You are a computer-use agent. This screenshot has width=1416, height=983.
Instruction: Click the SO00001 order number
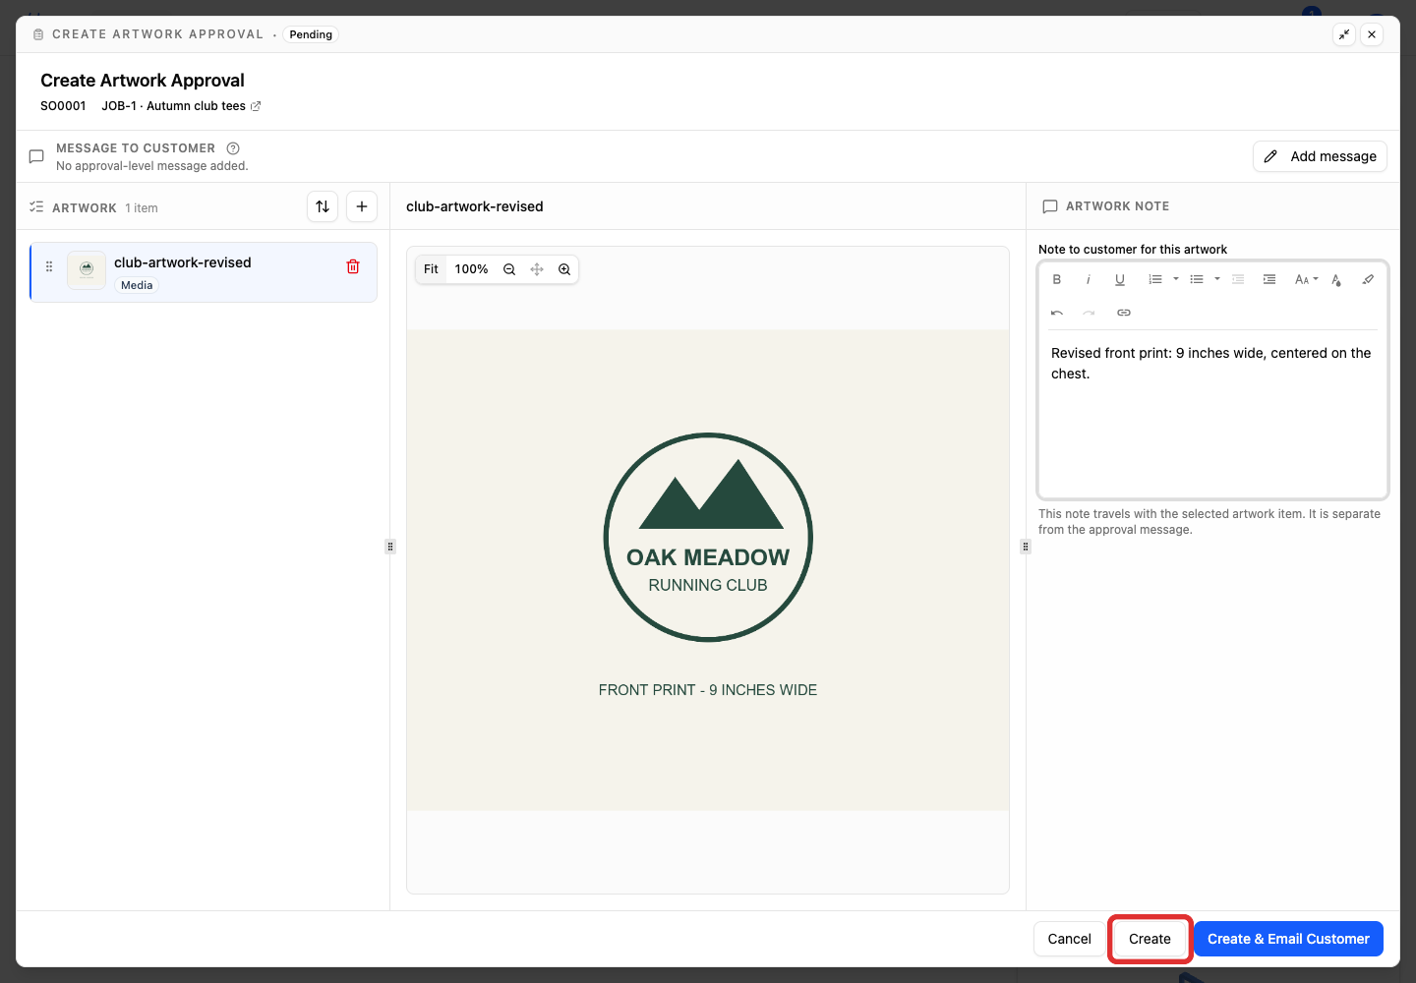coord(63,106)
